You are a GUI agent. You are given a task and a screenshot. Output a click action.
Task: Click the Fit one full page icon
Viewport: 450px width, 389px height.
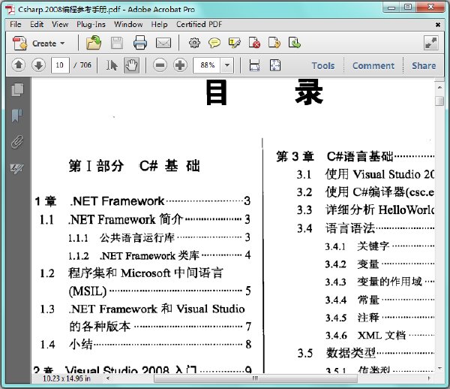[275, 65]
